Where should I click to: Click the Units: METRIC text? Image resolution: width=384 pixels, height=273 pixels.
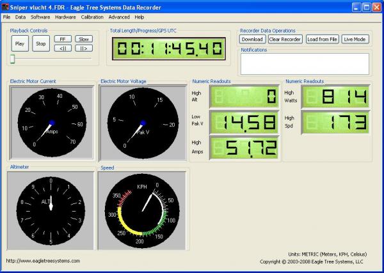[x=328, y=254]
